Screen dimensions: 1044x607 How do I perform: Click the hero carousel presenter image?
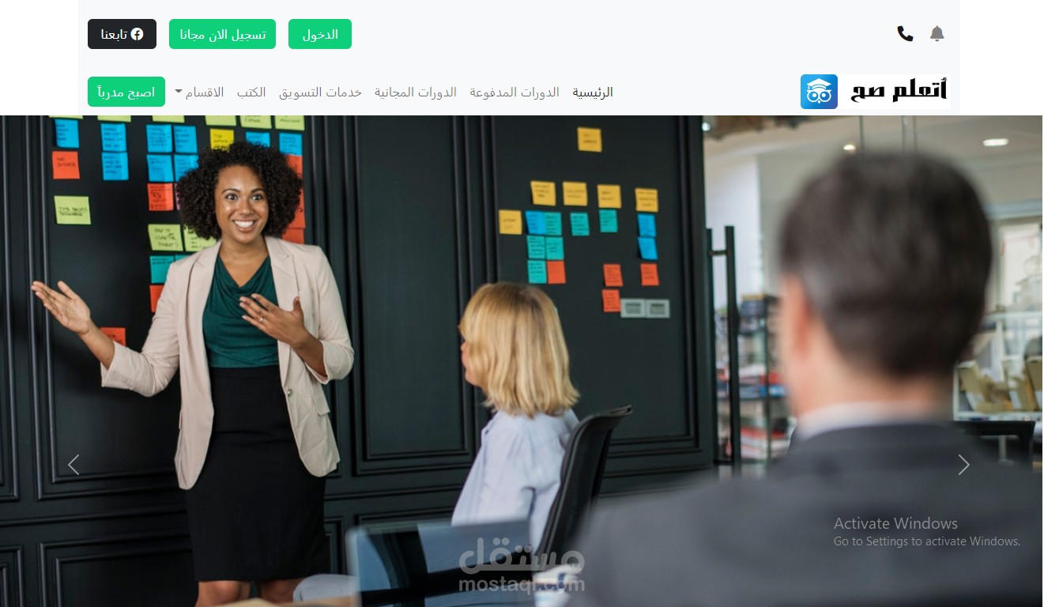point(522,361)
